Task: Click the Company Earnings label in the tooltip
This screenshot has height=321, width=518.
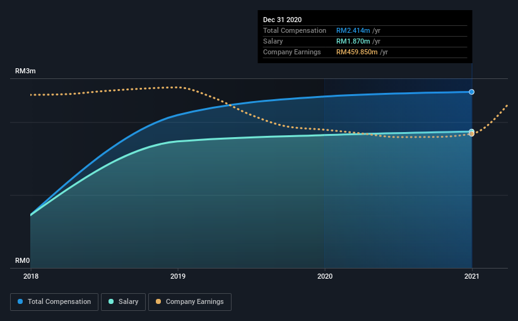Action: click(291, 52)
